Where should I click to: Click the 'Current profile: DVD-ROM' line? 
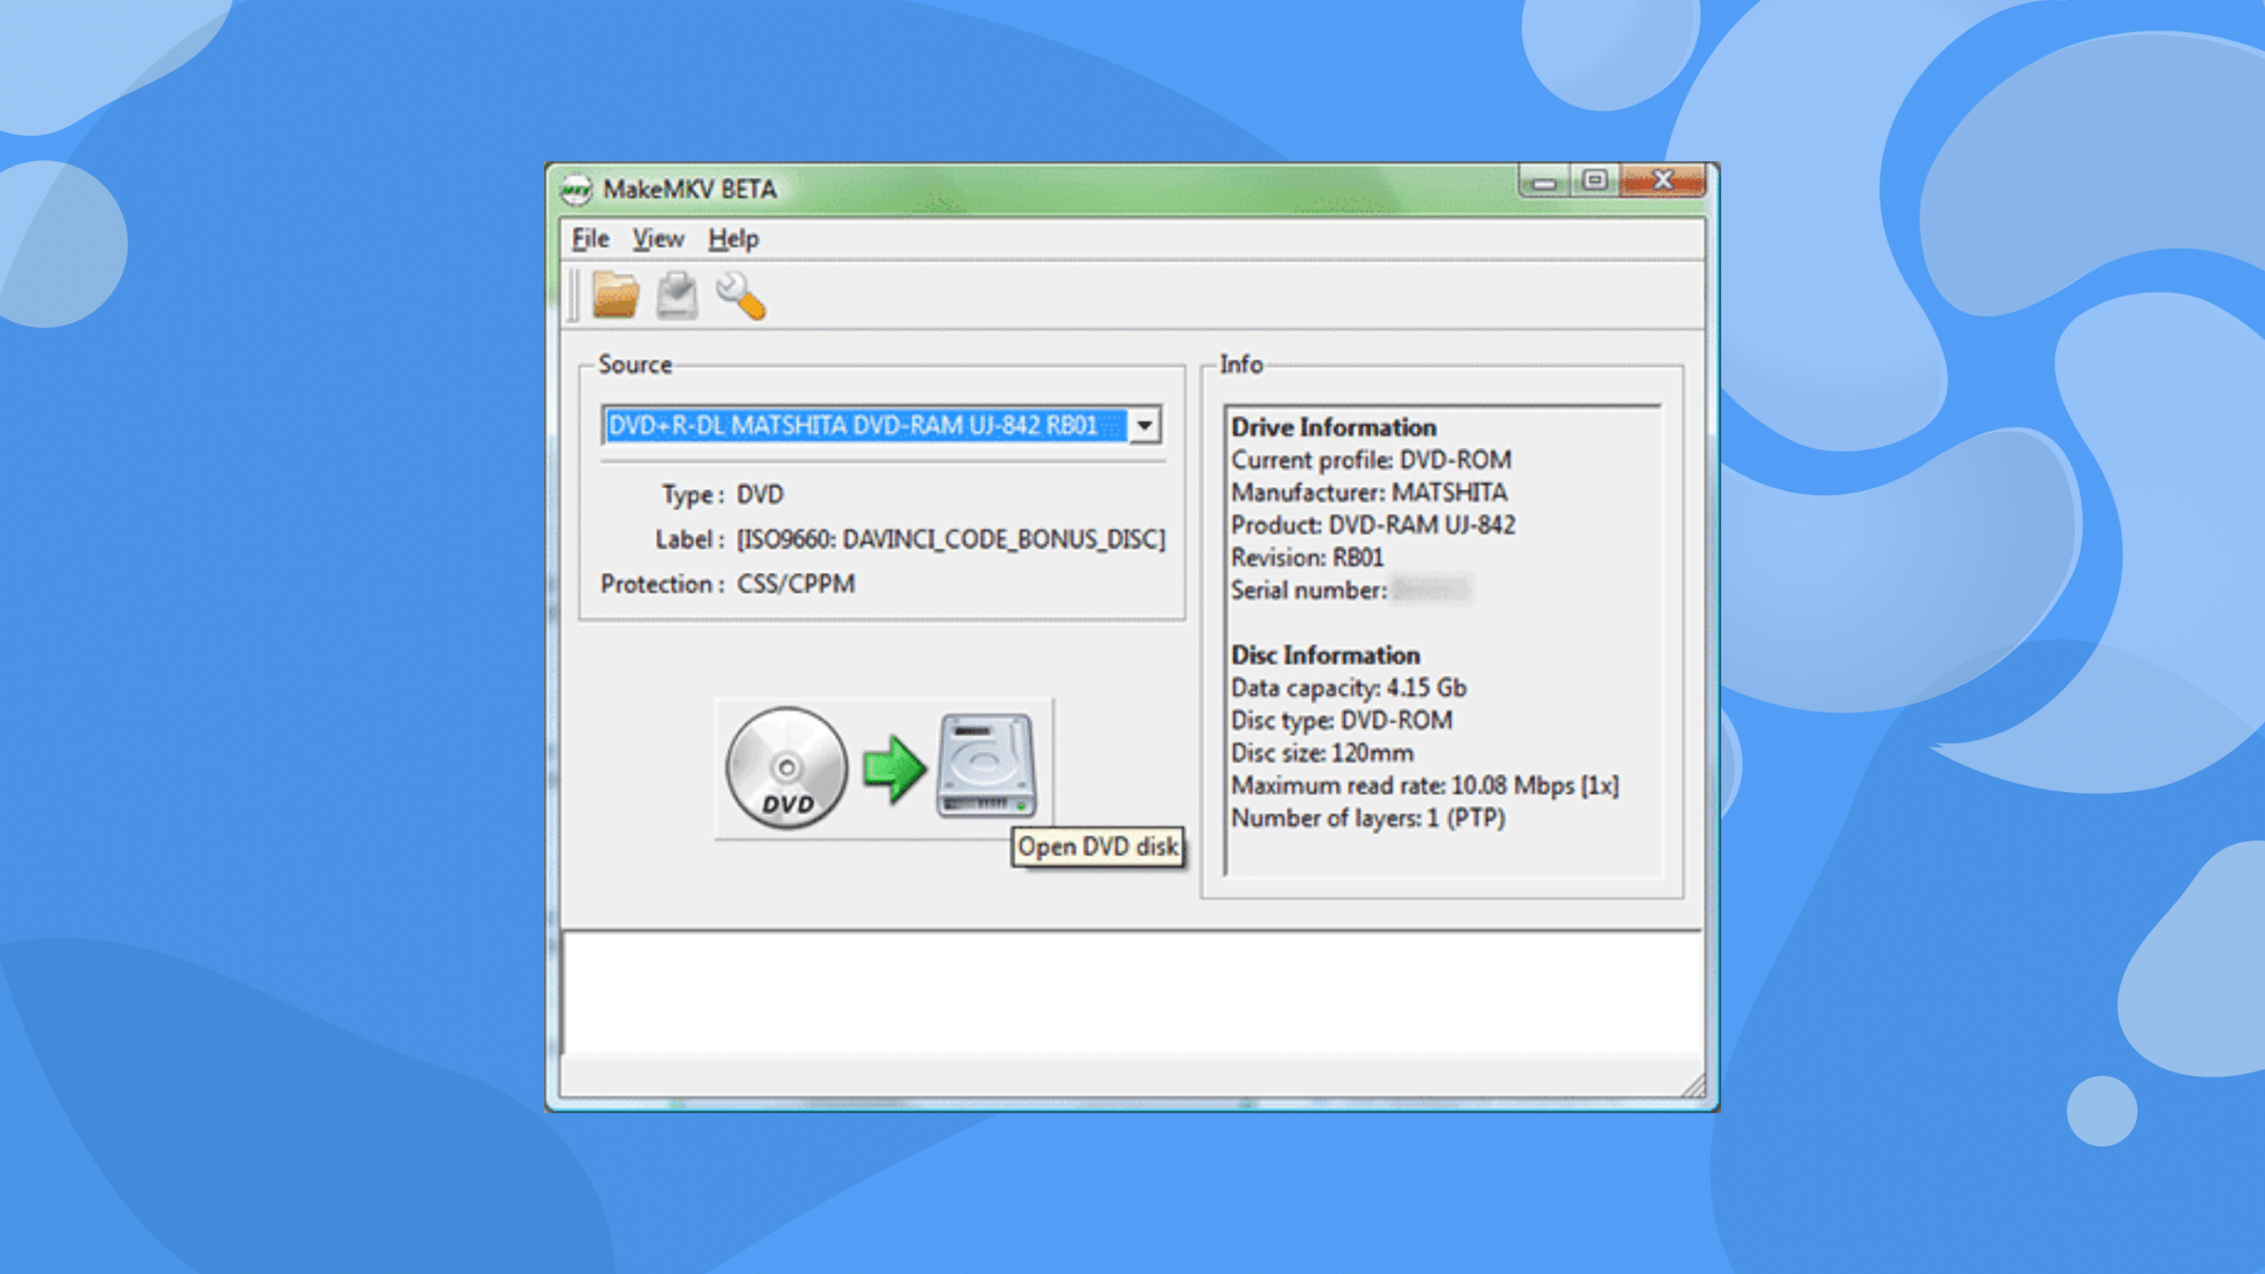point(1371,460)
